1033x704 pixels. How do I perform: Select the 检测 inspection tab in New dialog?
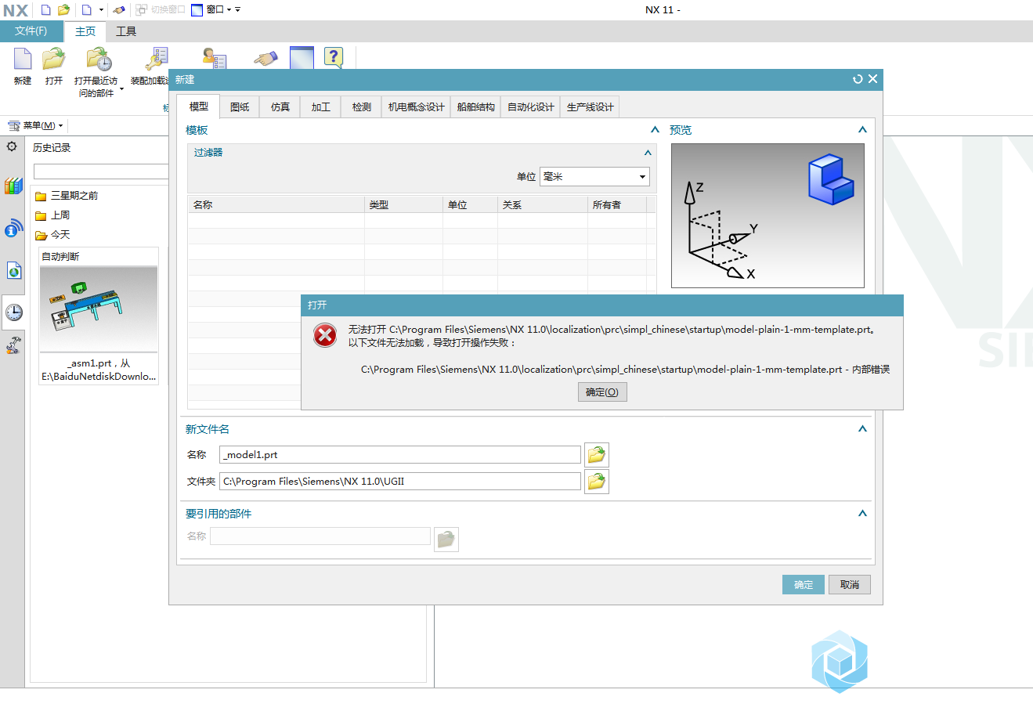coord(362,107)
